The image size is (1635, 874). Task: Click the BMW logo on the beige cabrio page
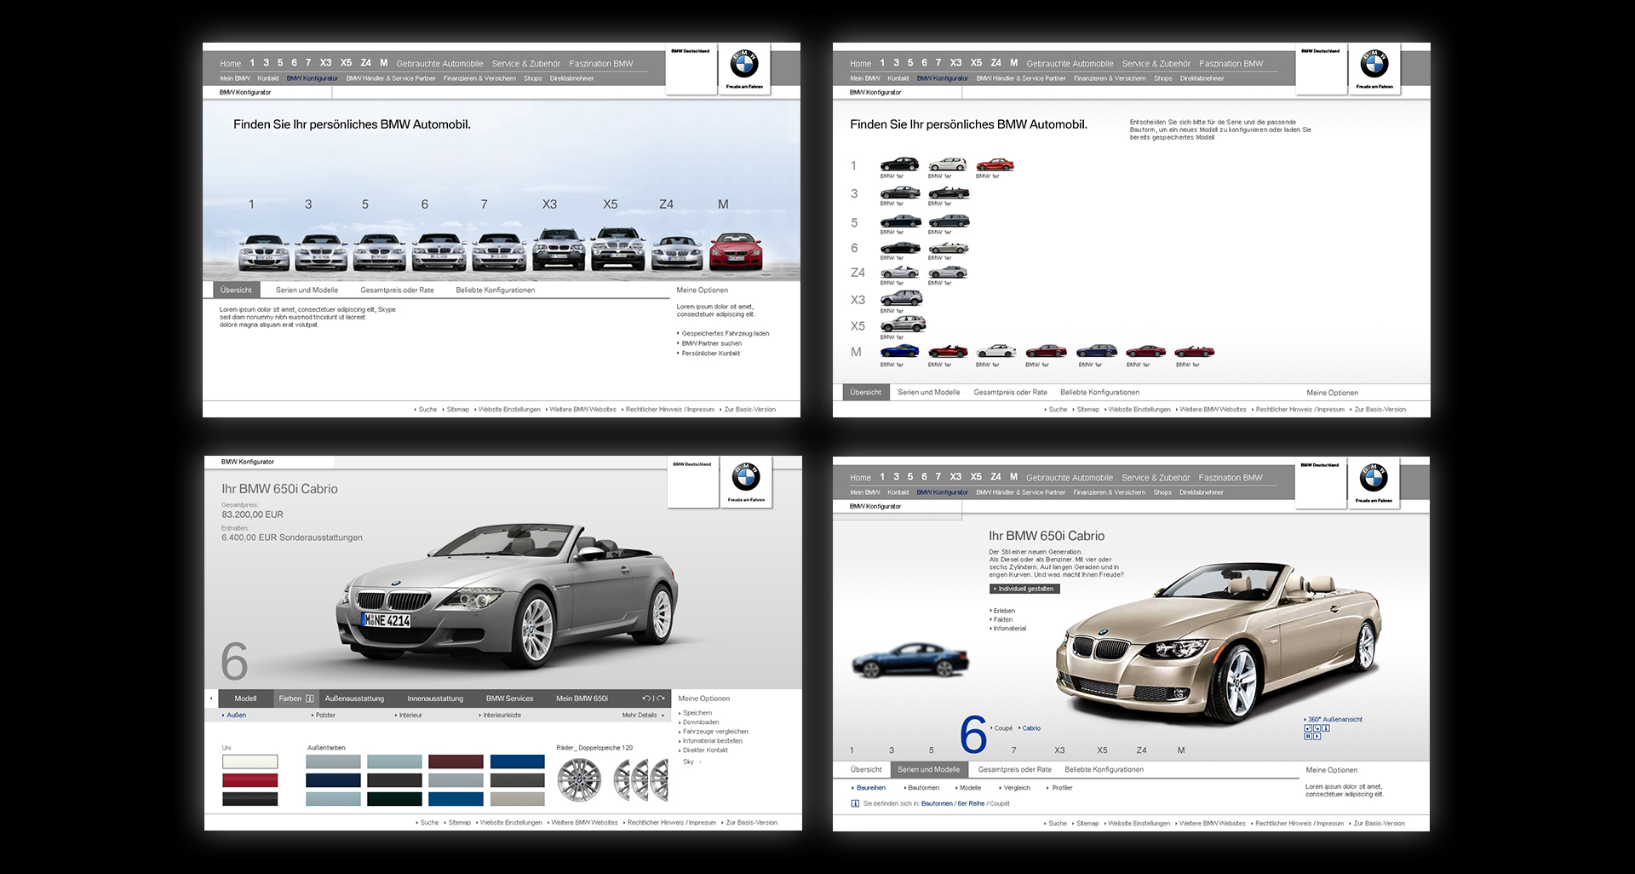[1374, 478]
